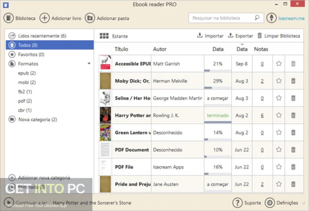Click the Sep 8 date cell
The image size is (309, 211).
tap(242, 64)
